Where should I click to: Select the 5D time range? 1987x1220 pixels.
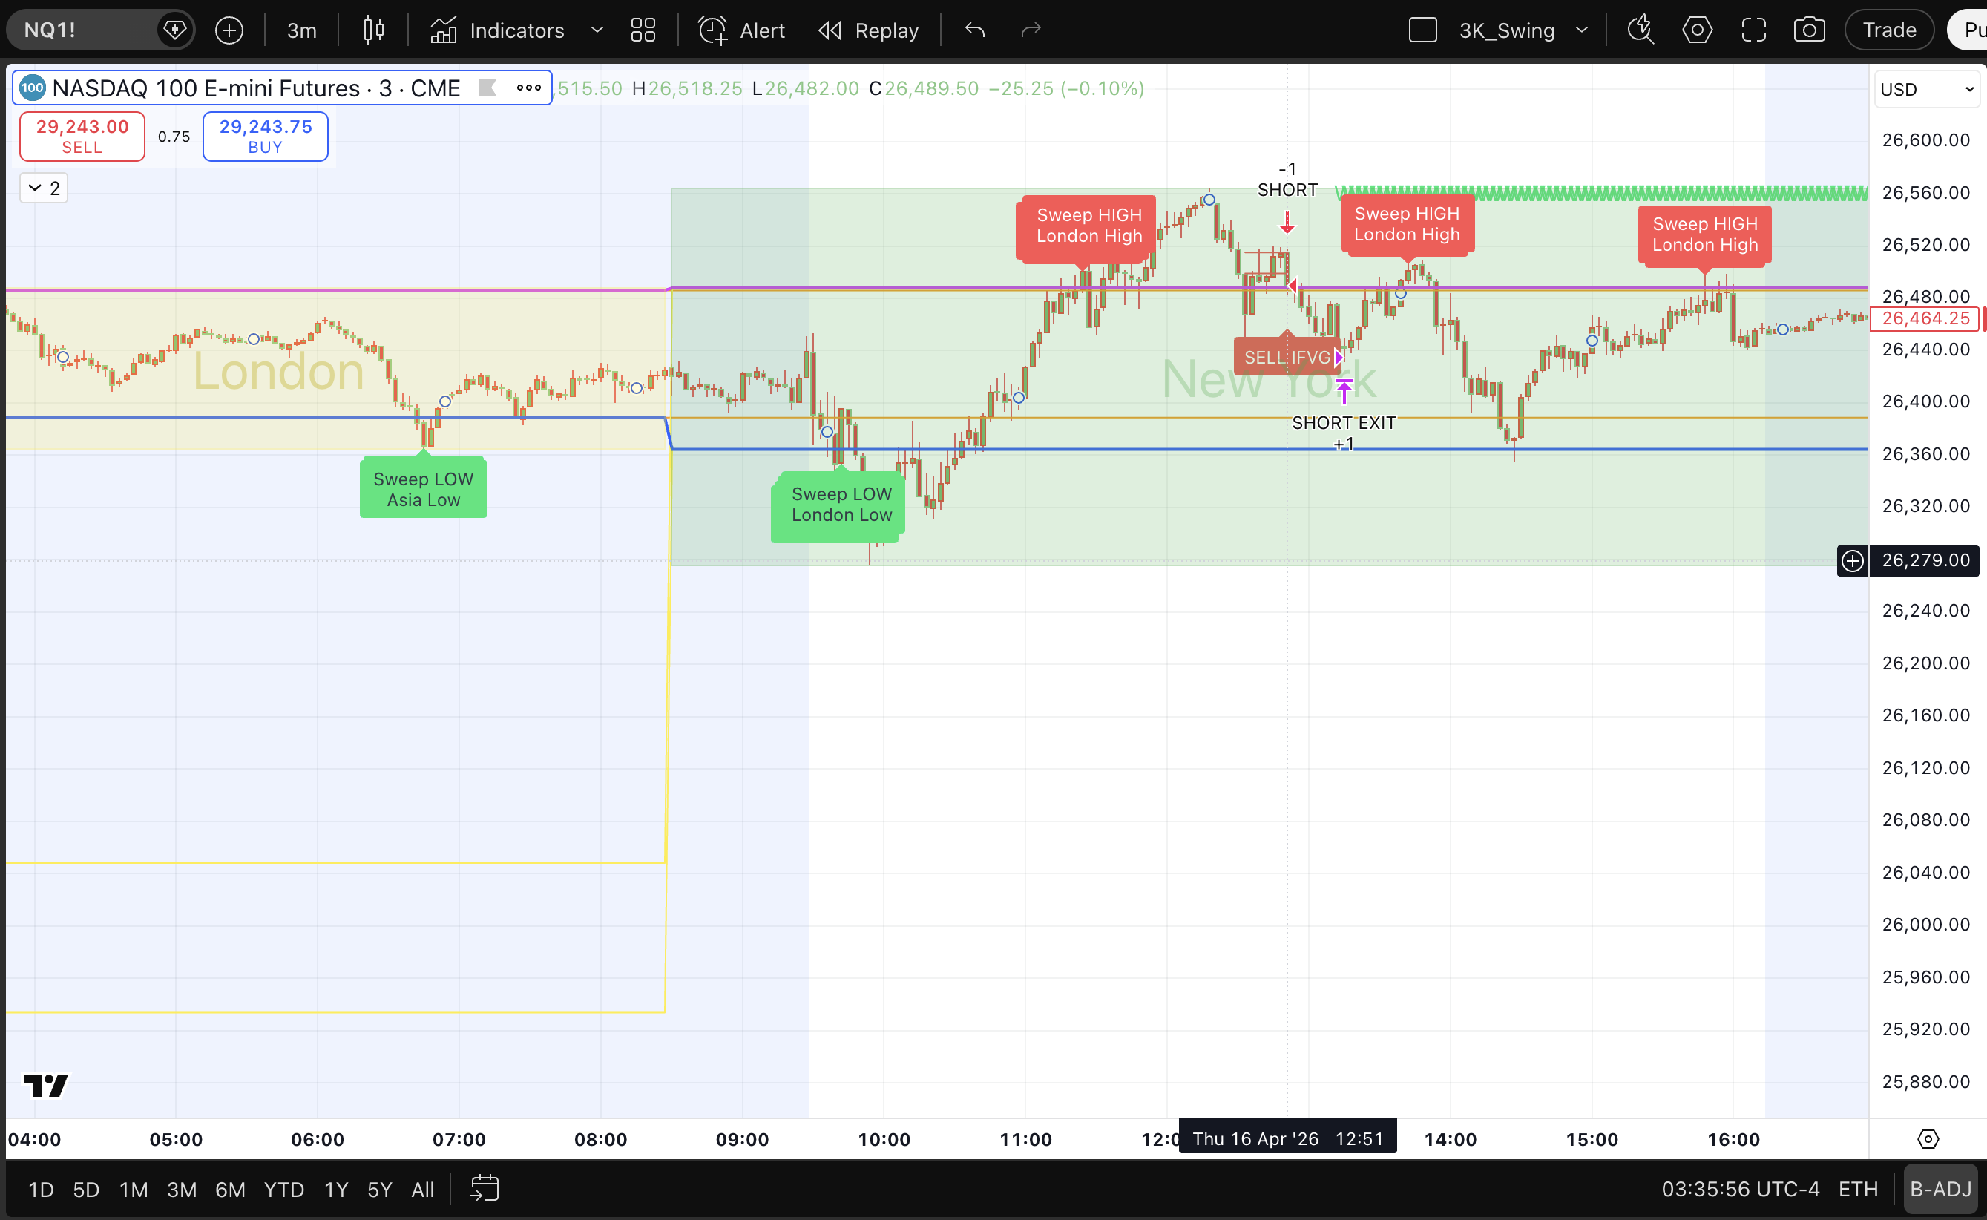86,1190
